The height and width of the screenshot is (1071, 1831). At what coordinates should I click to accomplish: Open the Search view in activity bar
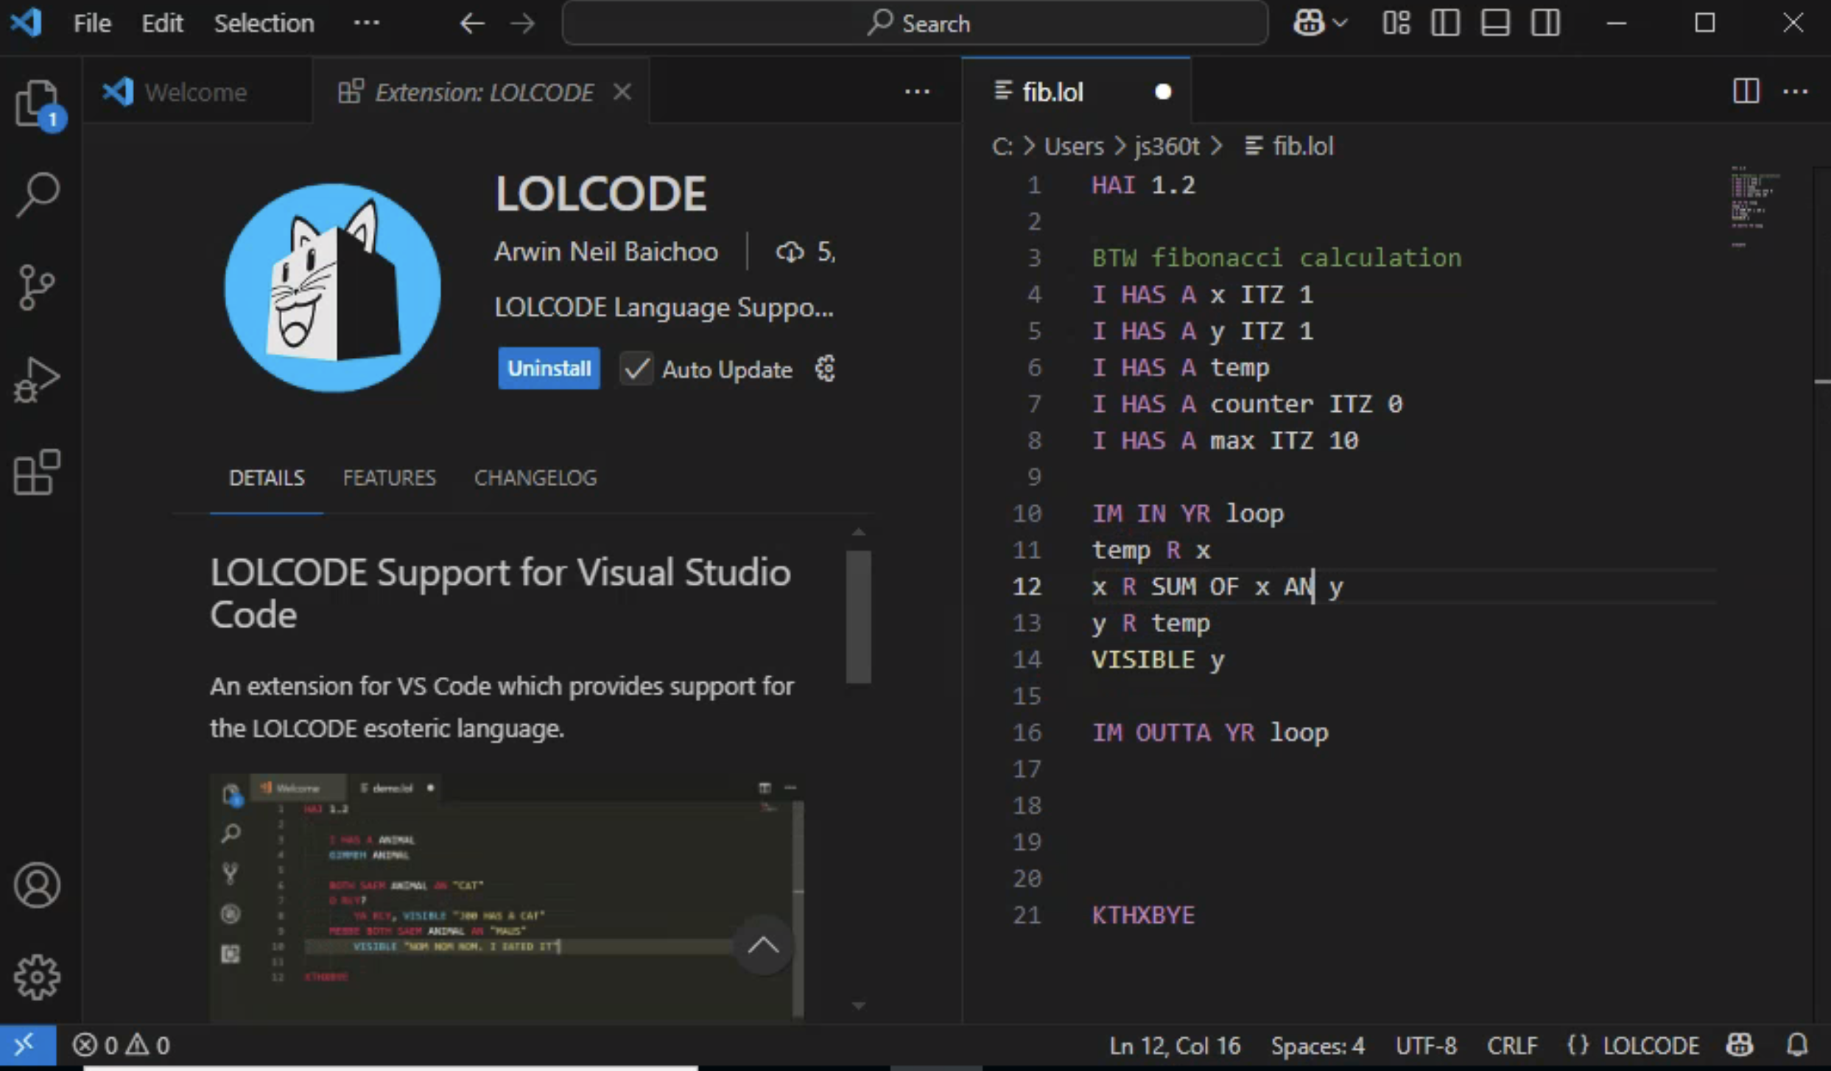click(x=37, y=194)
